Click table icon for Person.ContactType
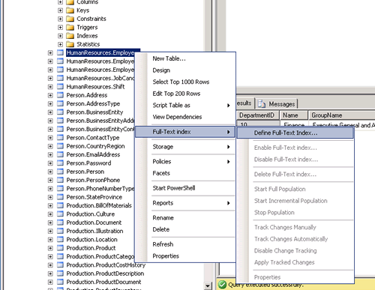 (x=60, y=138)
